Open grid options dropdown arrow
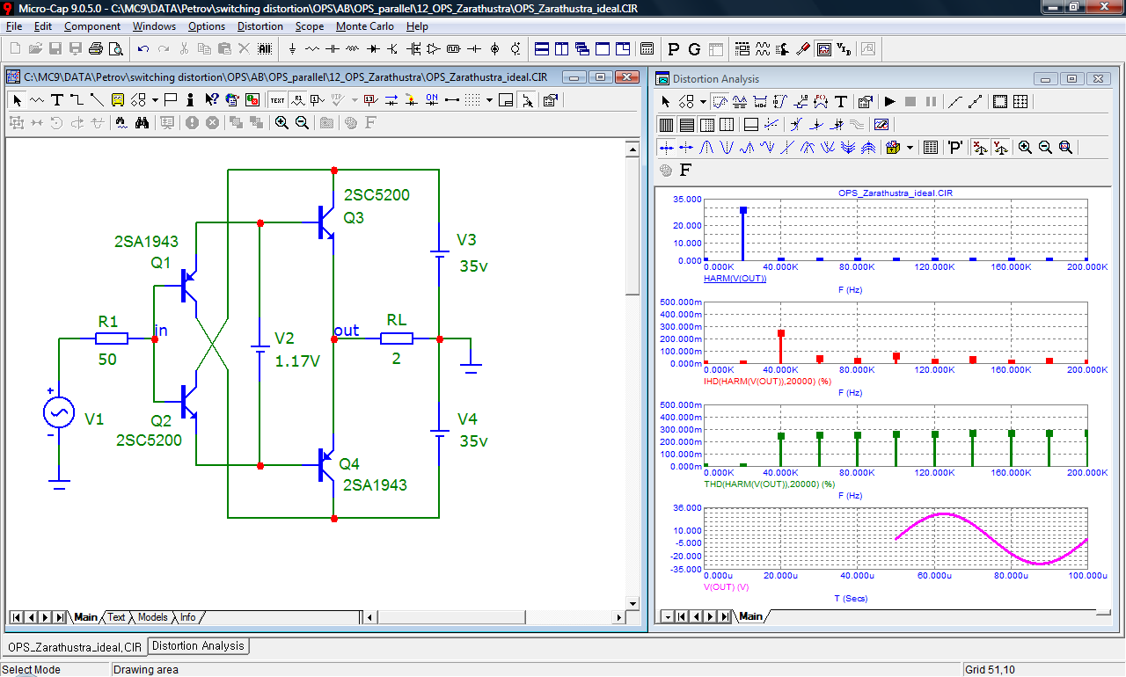Image resolution: width=1126 pixels, height=677 pixels. pyautogui.click(x=489, y=100)
